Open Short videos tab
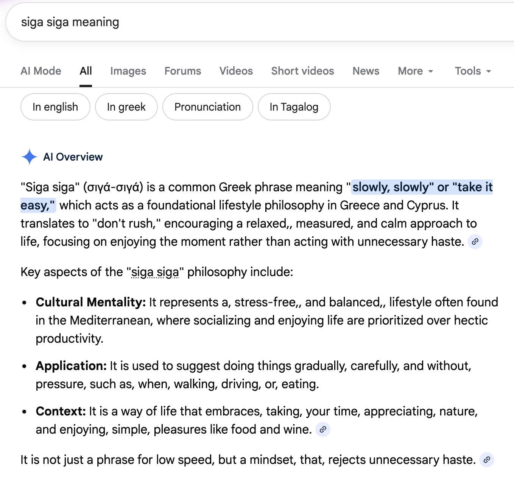Image resolution: width=514 pixels, height=487 pixels. click(x=302, y=71)
